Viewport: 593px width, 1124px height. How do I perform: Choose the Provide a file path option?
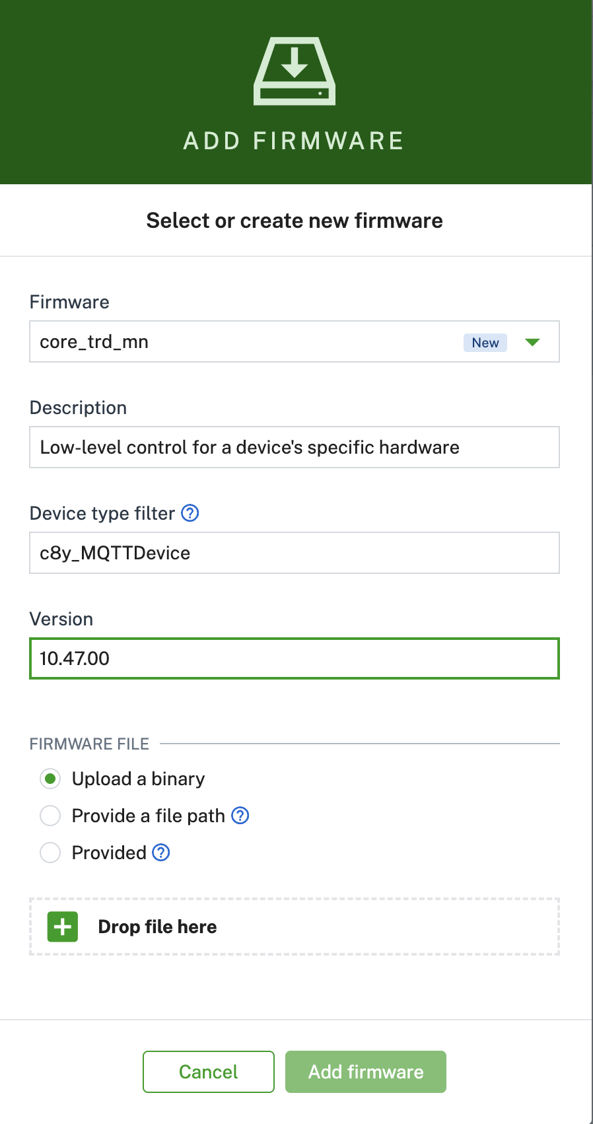pyautogui.click(x=50, y=816)
